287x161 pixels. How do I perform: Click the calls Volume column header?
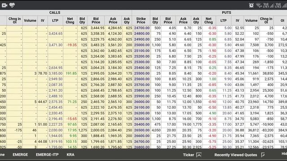coord(30,21)
